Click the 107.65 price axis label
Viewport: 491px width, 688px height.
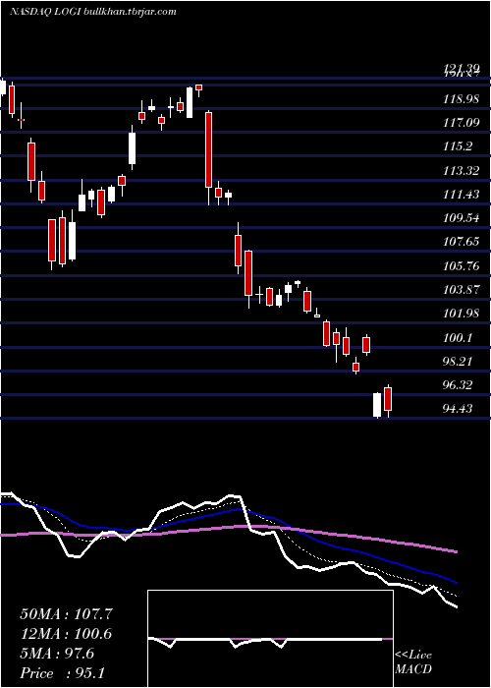pos(461,242)
